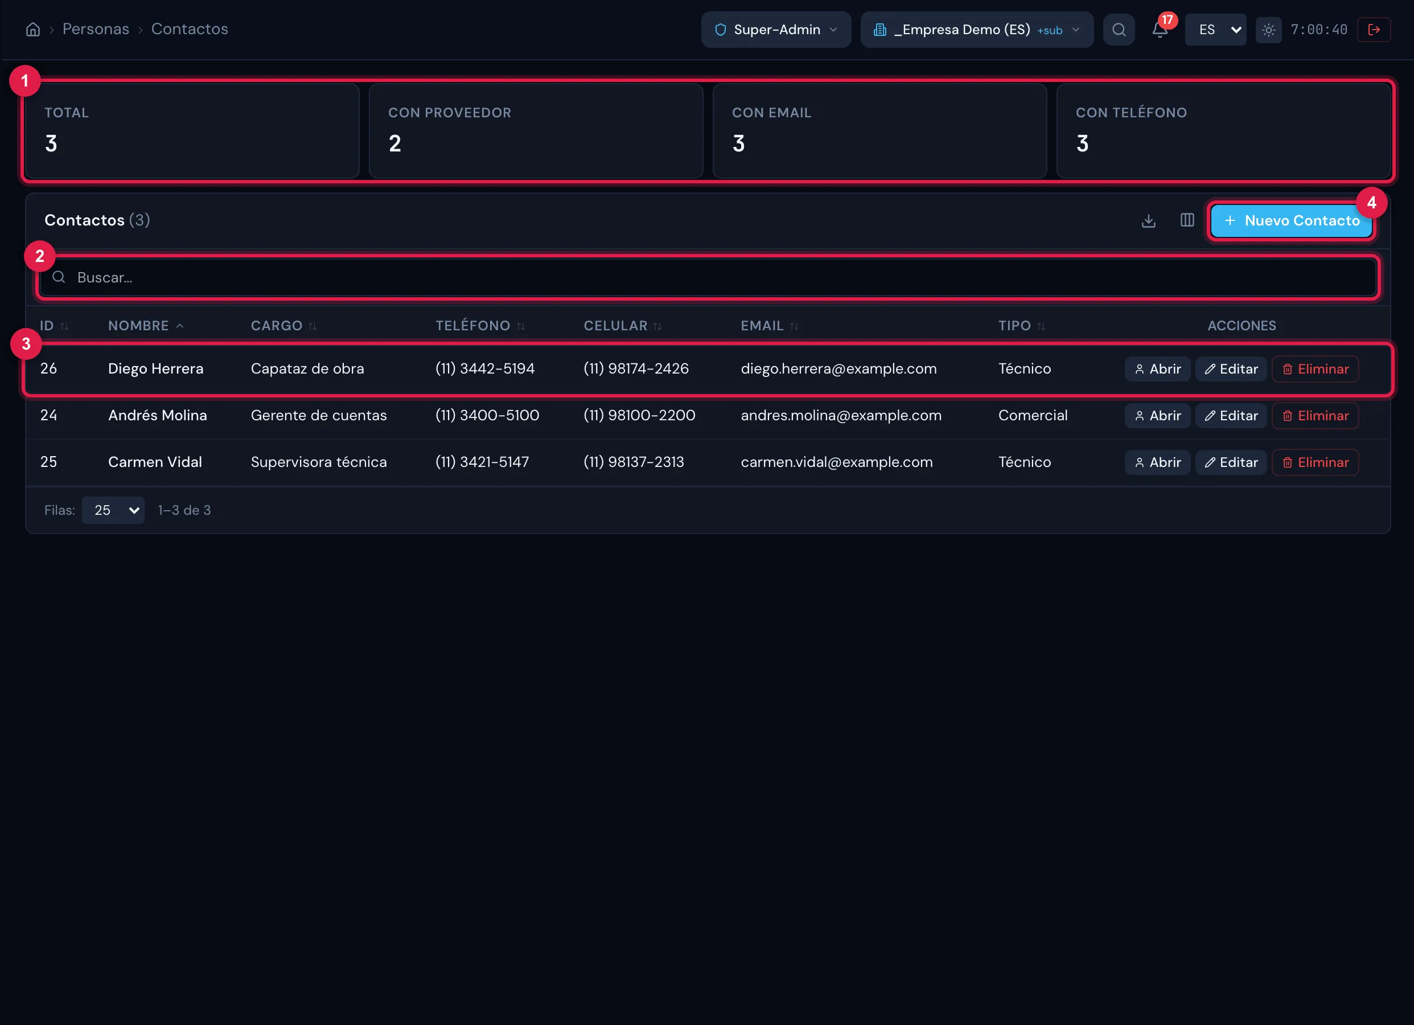Focus the Buscar search field
Viewport: 1414px width, 1025px height.
(708, 277)
